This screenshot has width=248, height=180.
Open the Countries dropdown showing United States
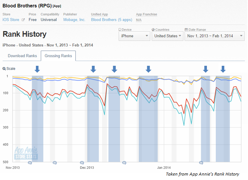tap(167, 36)
